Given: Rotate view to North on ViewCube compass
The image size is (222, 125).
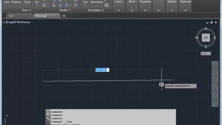Looking at the screenshot, I should (206, 29).
